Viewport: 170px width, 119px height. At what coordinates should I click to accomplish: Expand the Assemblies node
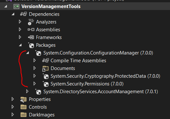(20, 29)
